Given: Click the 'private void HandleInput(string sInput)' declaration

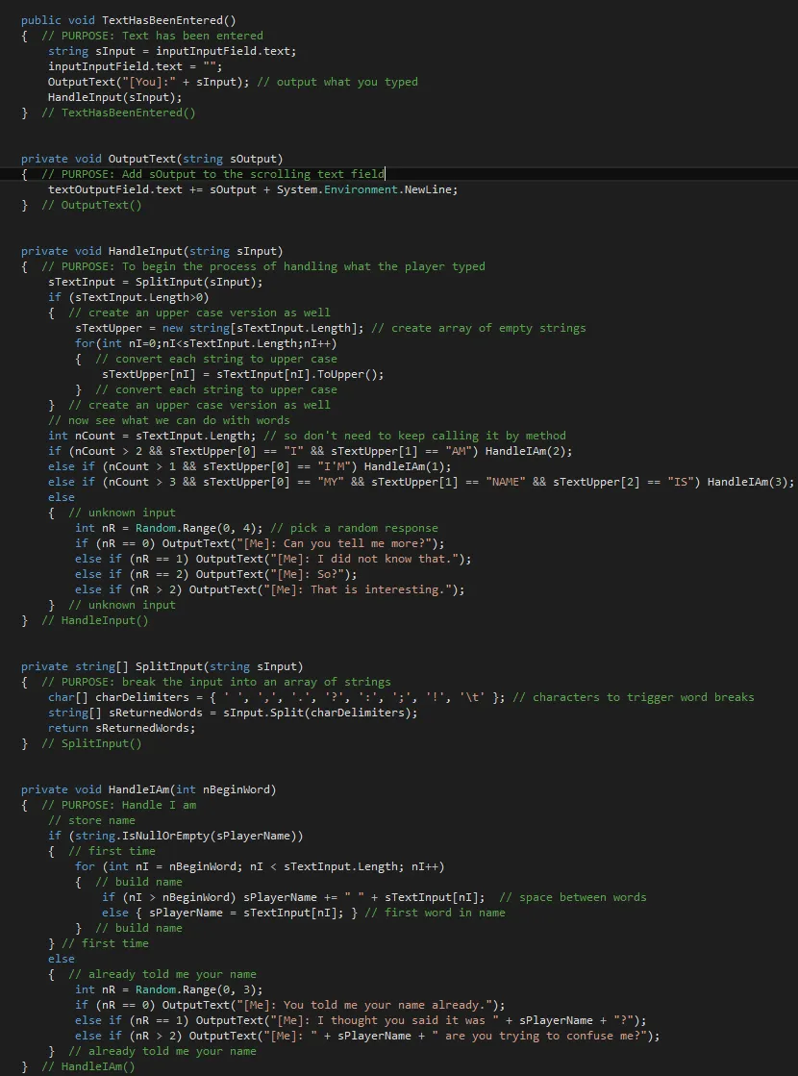Looking at the screenshot, I should [x=152, y=251].
